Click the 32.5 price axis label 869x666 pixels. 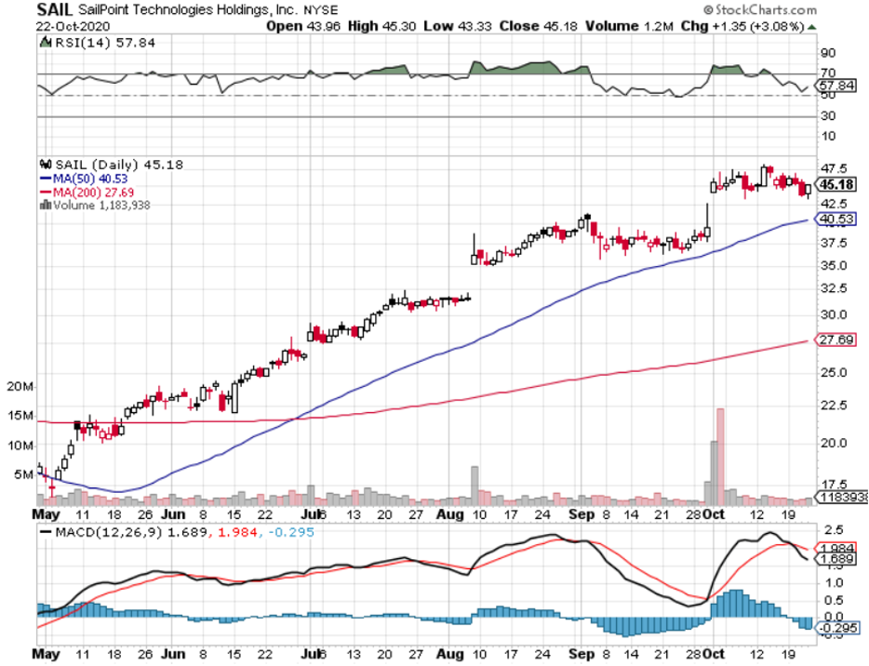click(x=834, y=288)
